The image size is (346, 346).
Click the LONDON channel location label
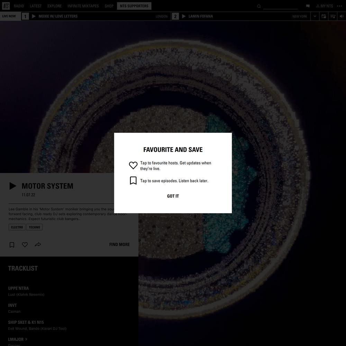click(162, 16)
